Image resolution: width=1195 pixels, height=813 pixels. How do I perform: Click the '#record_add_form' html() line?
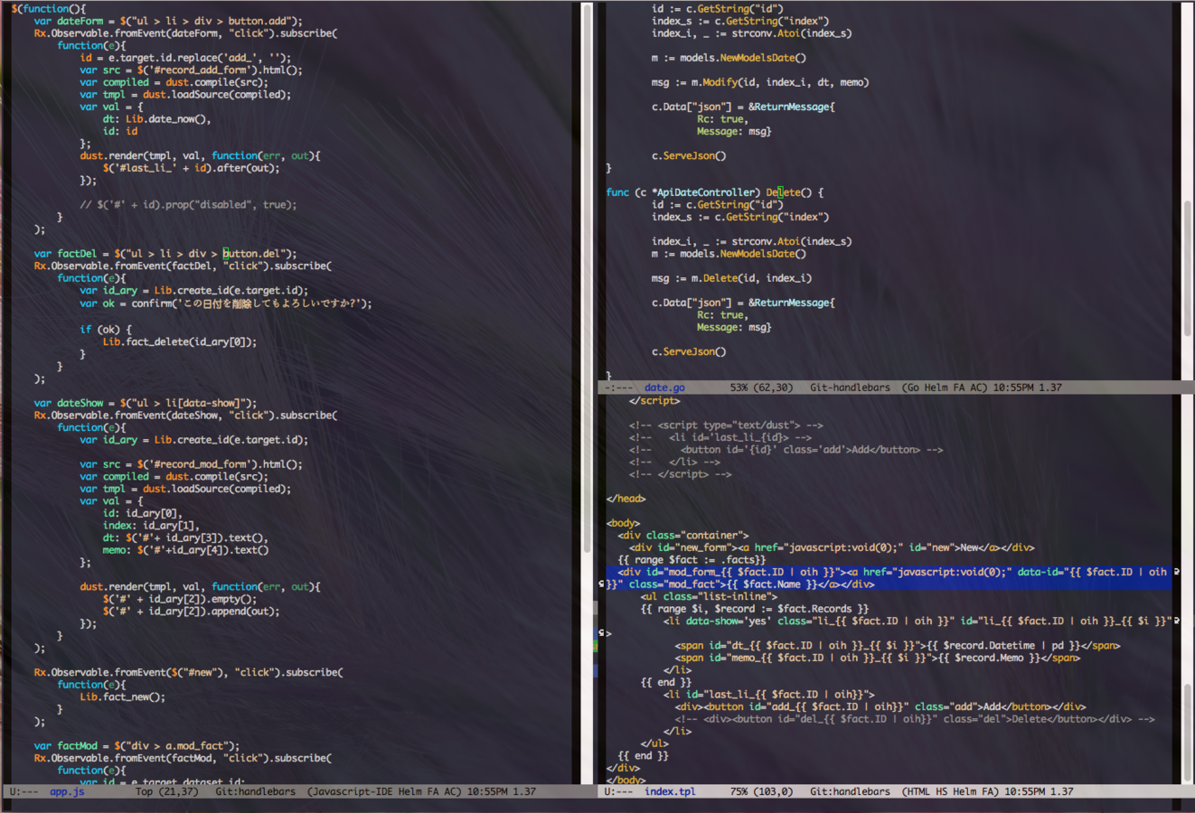click(x=191, y=70)
